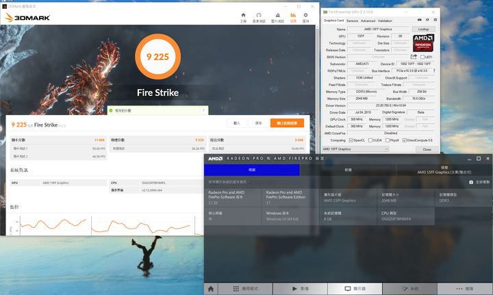Switch to the Validation tab in GPU-Z
This screenshot has height=295, width=493.
pos(385,21)
